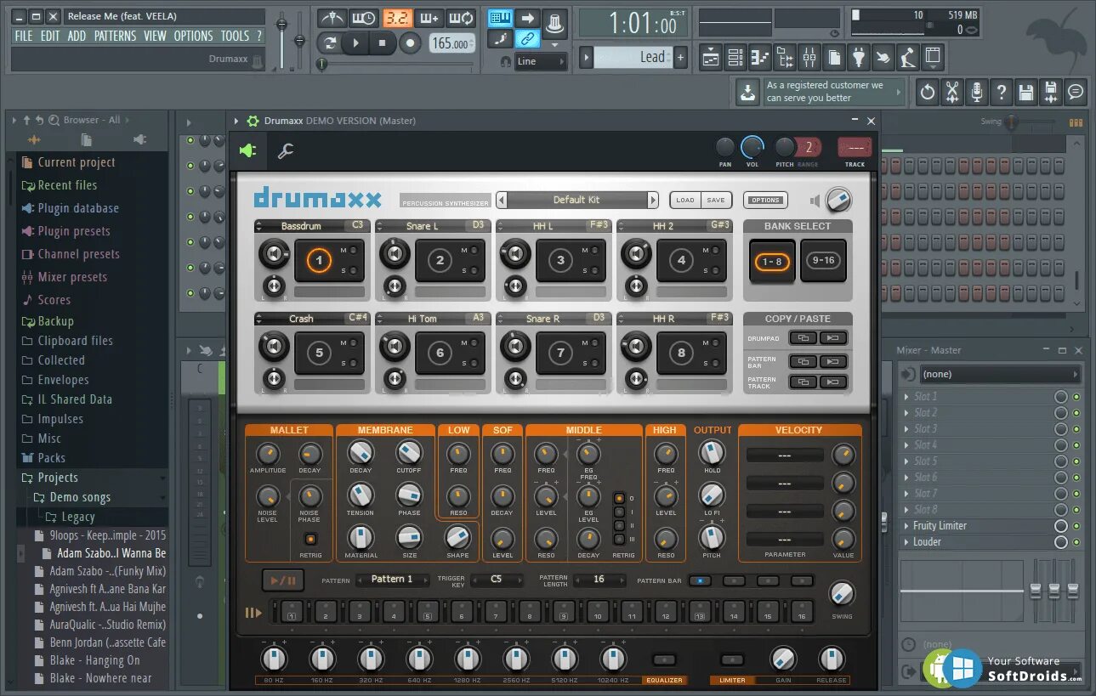
Task: Click the FL Studio record button
Action: click(410, 42)
